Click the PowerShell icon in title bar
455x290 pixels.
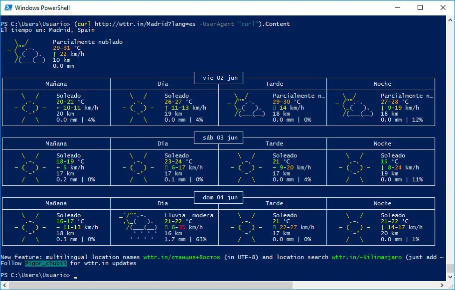pyautogui.click(x=8, y=7)
